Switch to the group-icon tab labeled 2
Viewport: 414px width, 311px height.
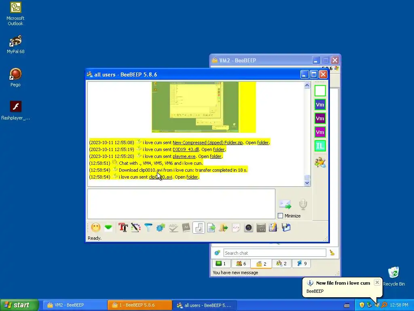(x=281, y=263)
